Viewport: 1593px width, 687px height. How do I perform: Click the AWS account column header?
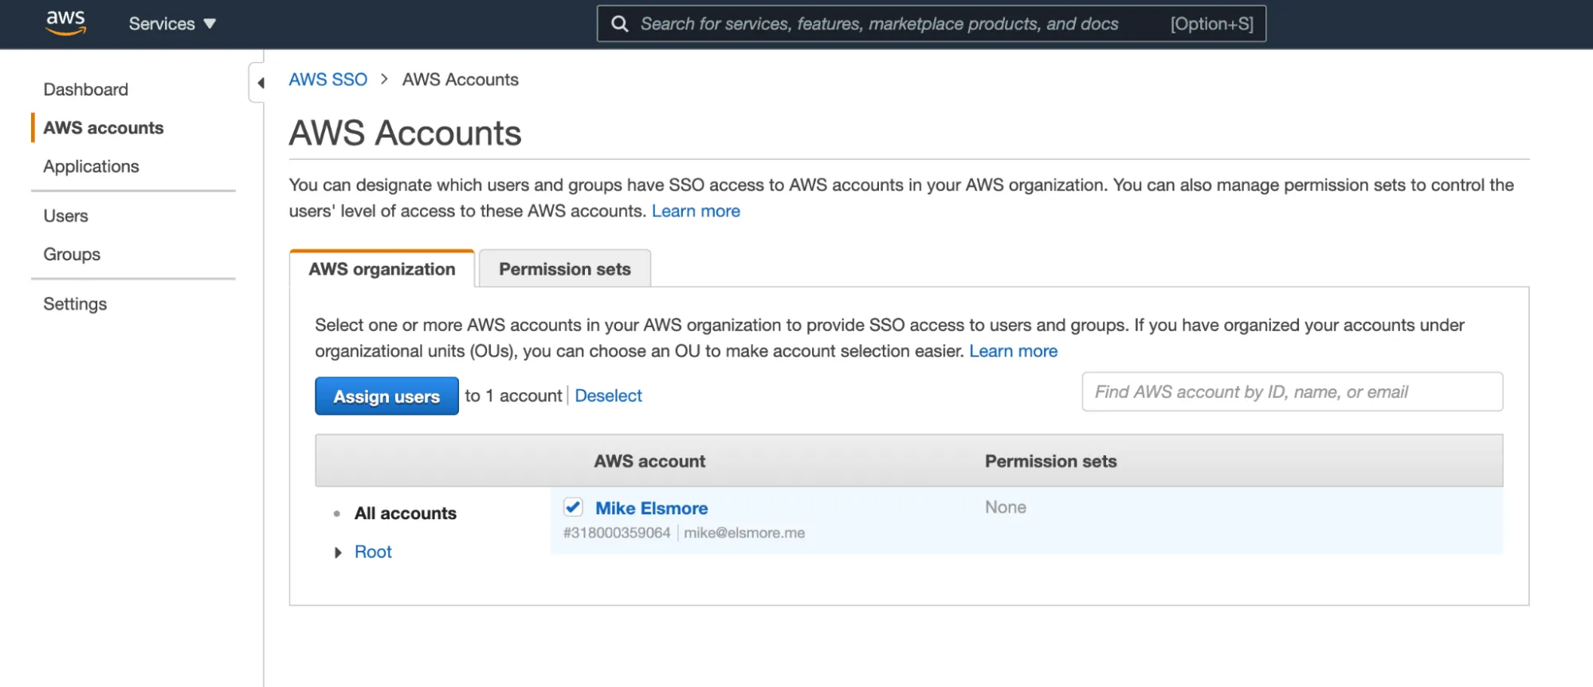point(649,461)
